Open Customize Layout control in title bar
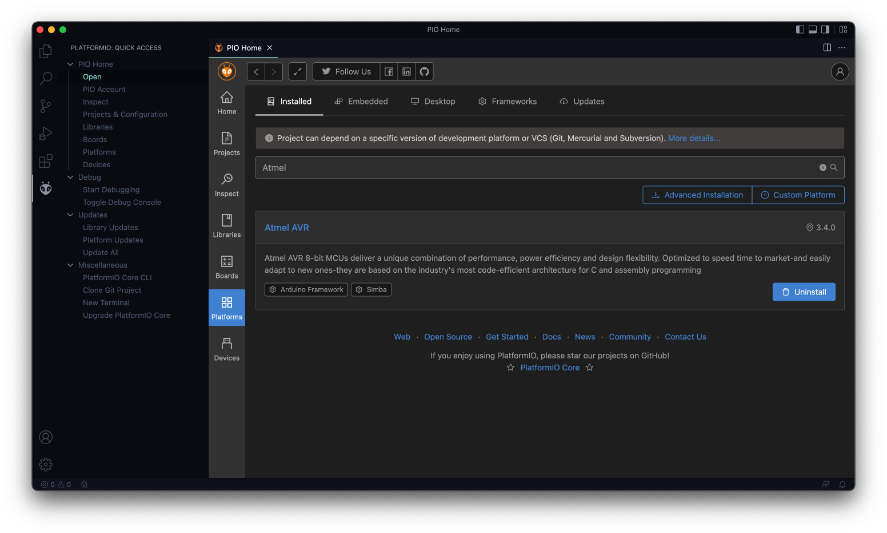This screenshot has height=533, width=887. pyautogui.click(x=844, y=30)
